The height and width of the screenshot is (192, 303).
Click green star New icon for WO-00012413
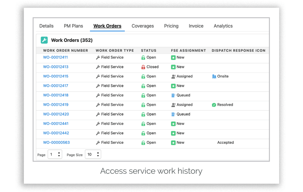(x=173, y=67)
